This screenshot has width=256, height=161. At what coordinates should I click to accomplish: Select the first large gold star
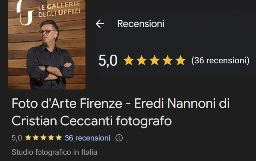[129, 60]
